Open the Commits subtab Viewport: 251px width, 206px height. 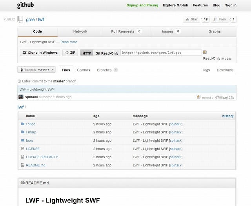[x=84, y=70]
